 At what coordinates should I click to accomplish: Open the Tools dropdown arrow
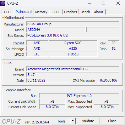point(73,121)
